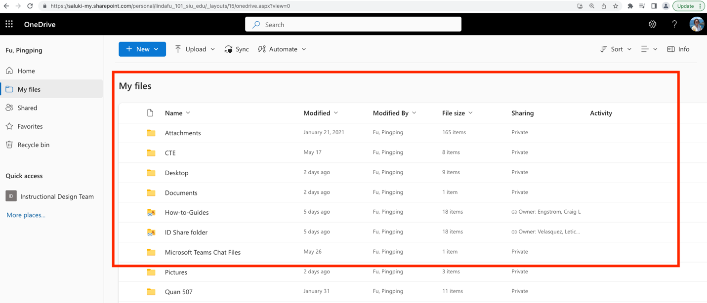This screenshot has height=303, width=707.
Task: Click the browser Update button
Action: [x=689, y=6]
